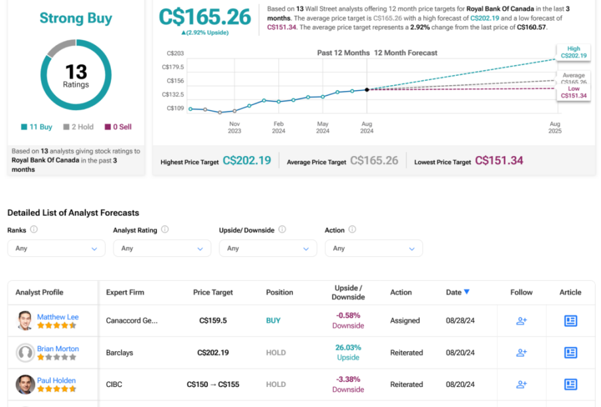Image resolution: width=601 pixels, height=407 pixels.
Task: Click the 26.03% Upside value
Action: tap(348, 352)
